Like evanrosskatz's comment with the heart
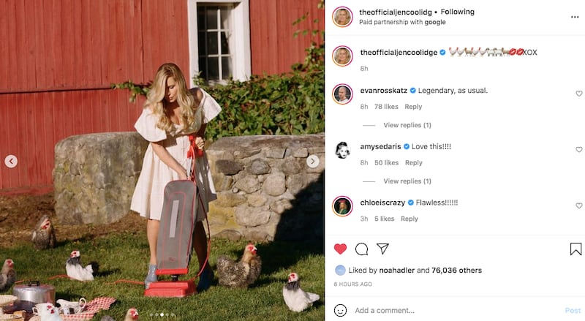 [x=578, y=94]
